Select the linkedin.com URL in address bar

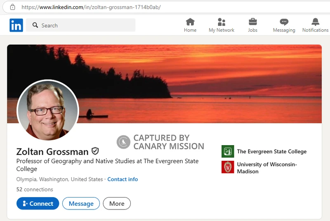pyautogui.click(x=91, y=7)
